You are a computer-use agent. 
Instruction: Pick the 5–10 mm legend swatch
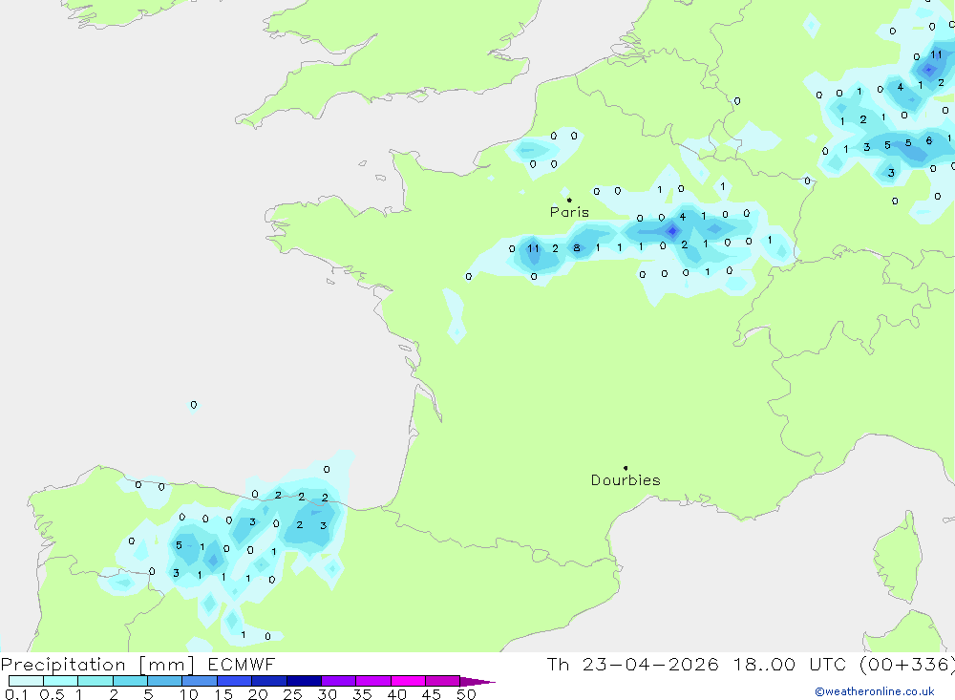(165, 681)
